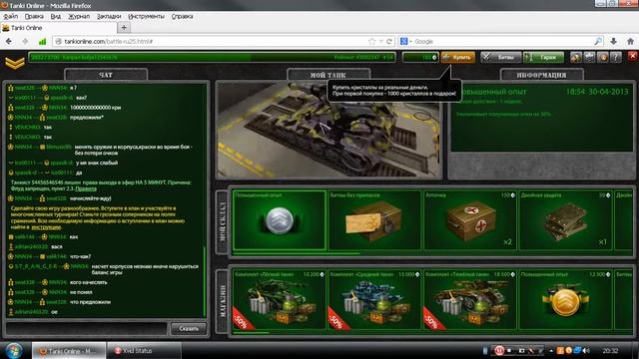Click the nickname NNN34 in first chat line

pos(57,88)
